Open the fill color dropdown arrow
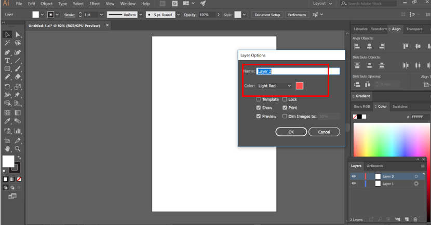This screenshot has height=225, width=431. (x=42, y=15)
